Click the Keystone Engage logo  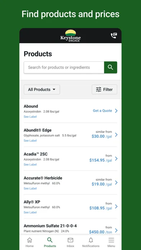tap(70, 36)
